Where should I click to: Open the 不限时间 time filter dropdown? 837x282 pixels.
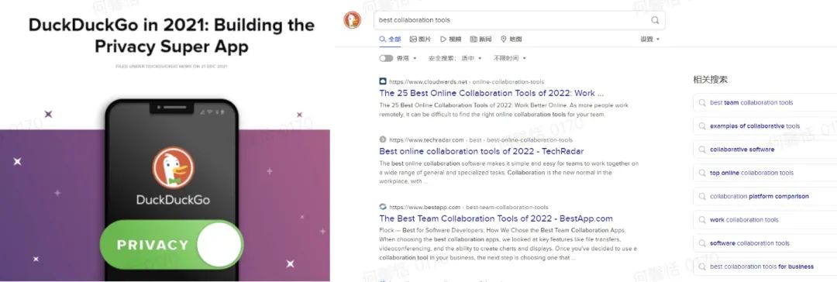pos(510,58)
